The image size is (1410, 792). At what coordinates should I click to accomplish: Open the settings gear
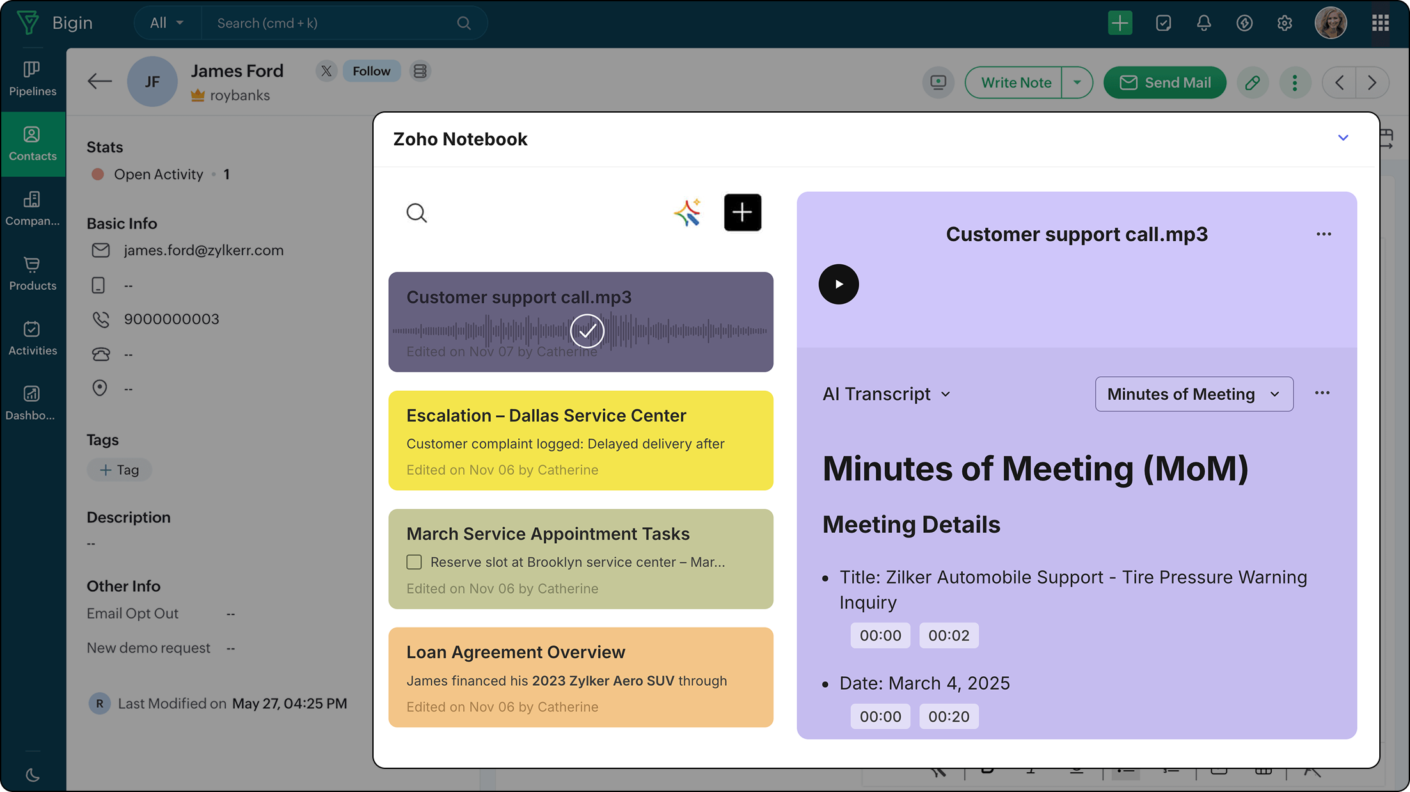tap(1285, 23)
